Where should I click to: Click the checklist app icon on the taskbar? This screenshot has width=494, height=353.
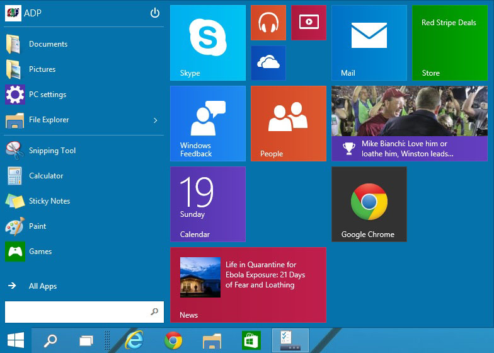[290, 340]
